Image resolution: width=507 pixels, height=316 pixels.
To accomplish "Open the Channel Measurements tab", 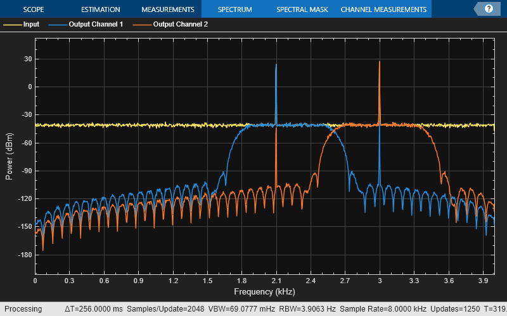I will (383, 9).
